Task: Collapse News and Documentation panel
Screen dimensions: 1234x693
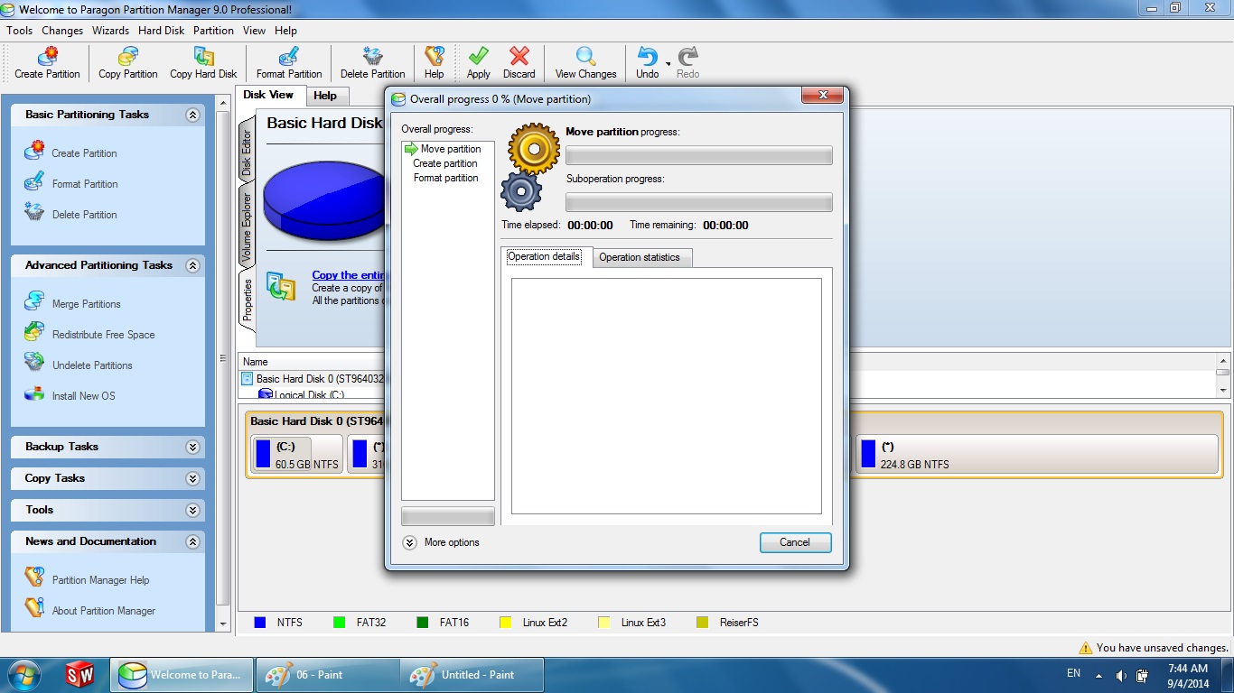Action: click(x=192, y=541)
